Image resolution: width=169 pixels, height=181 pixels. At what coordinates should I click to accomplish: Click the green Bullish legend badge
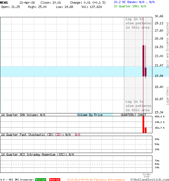click(x=41, y=180)
